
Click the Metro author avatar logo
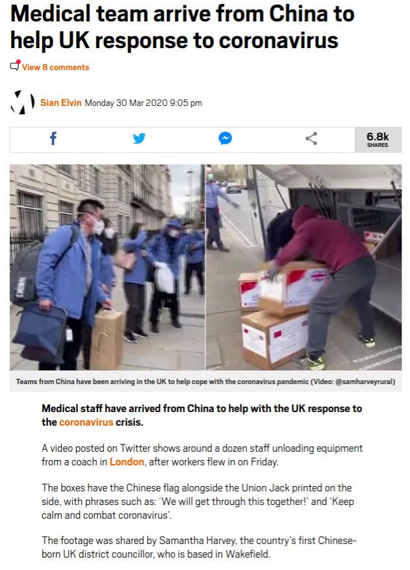coord(23,103)
